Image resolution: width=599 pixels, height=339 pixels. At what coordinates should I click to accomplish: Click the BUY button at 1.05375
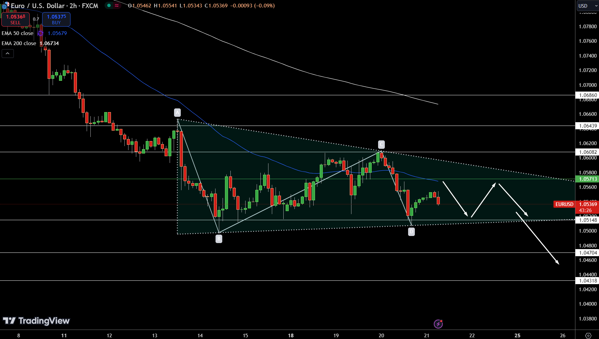[x=56, y=20]
